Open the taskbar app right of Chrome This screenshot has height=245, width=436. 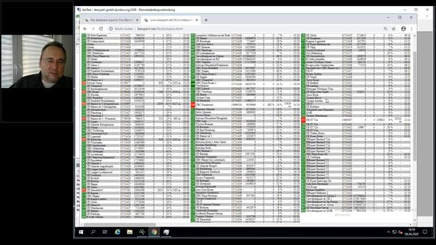(166, 232)
